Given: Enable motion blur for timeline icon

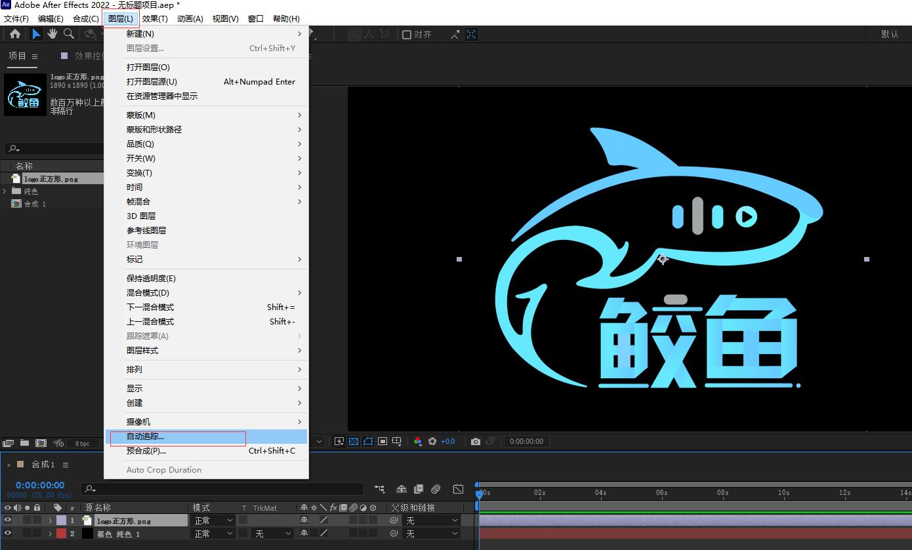Looking at the screenshot, I should (x=436, y=489).
